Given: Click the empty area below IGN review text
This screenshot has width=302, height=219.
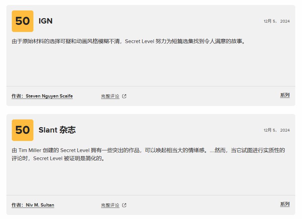Looking at the screenshot, I should click(x=150, y=66).
